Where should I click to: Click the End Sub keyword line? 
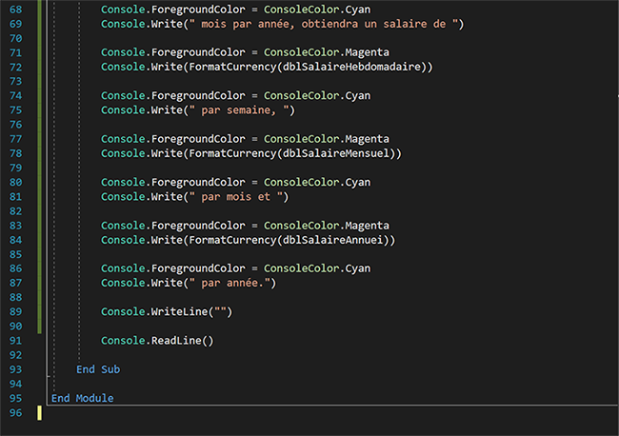pos(98,369)
